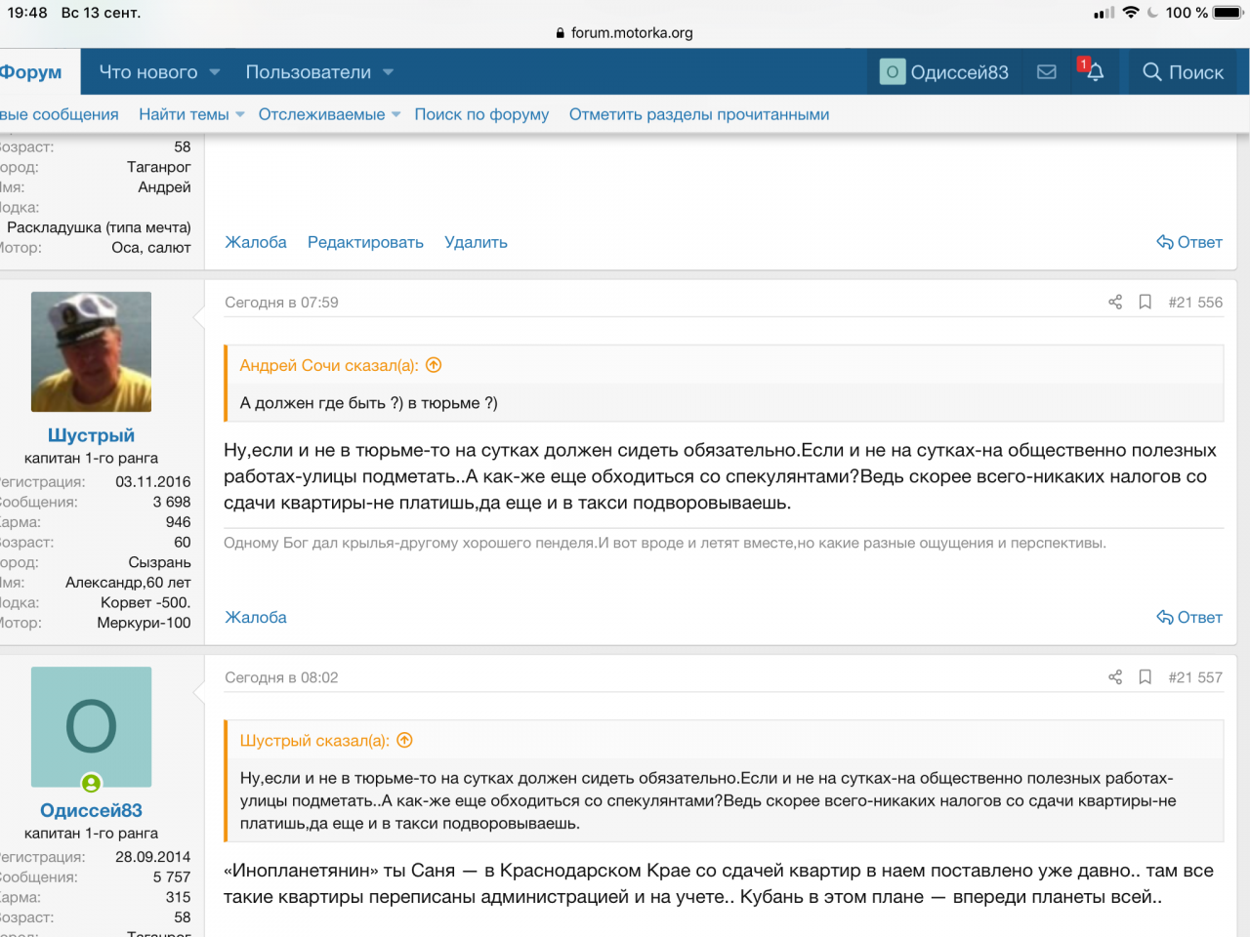Delete the post using Удалить
This screenshot has height=937, width=1250.
pos(476,243)
